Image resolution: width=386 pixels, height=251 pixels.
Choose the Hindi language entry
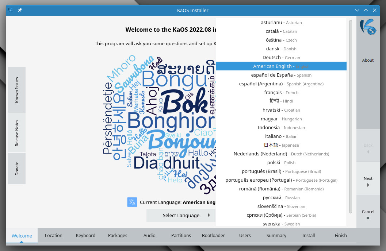tap(281, 101)
